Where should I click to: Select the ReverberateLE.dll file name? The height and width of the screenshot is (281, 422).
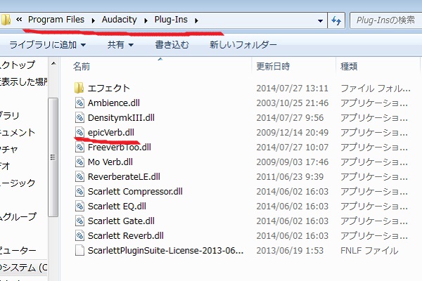coord(124,177)
